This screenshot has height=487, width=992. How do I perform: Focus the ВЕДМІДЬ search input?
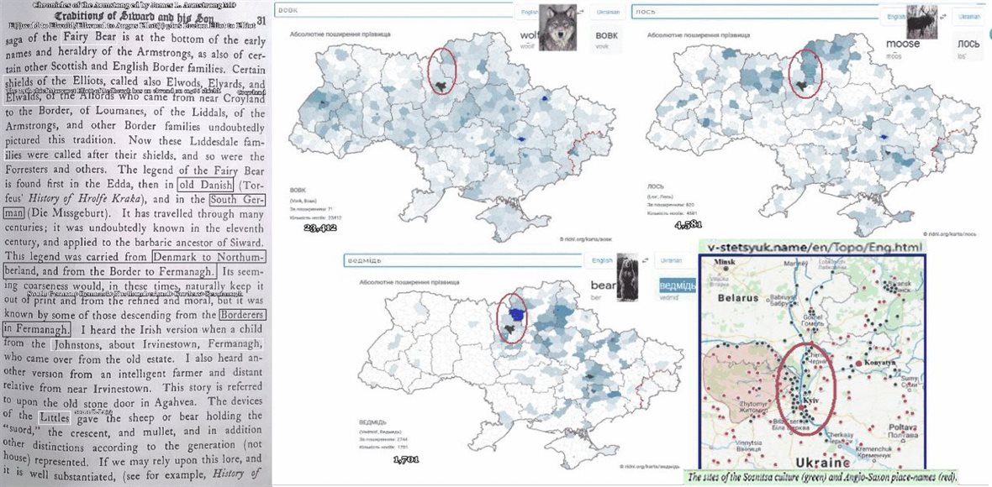462,261
